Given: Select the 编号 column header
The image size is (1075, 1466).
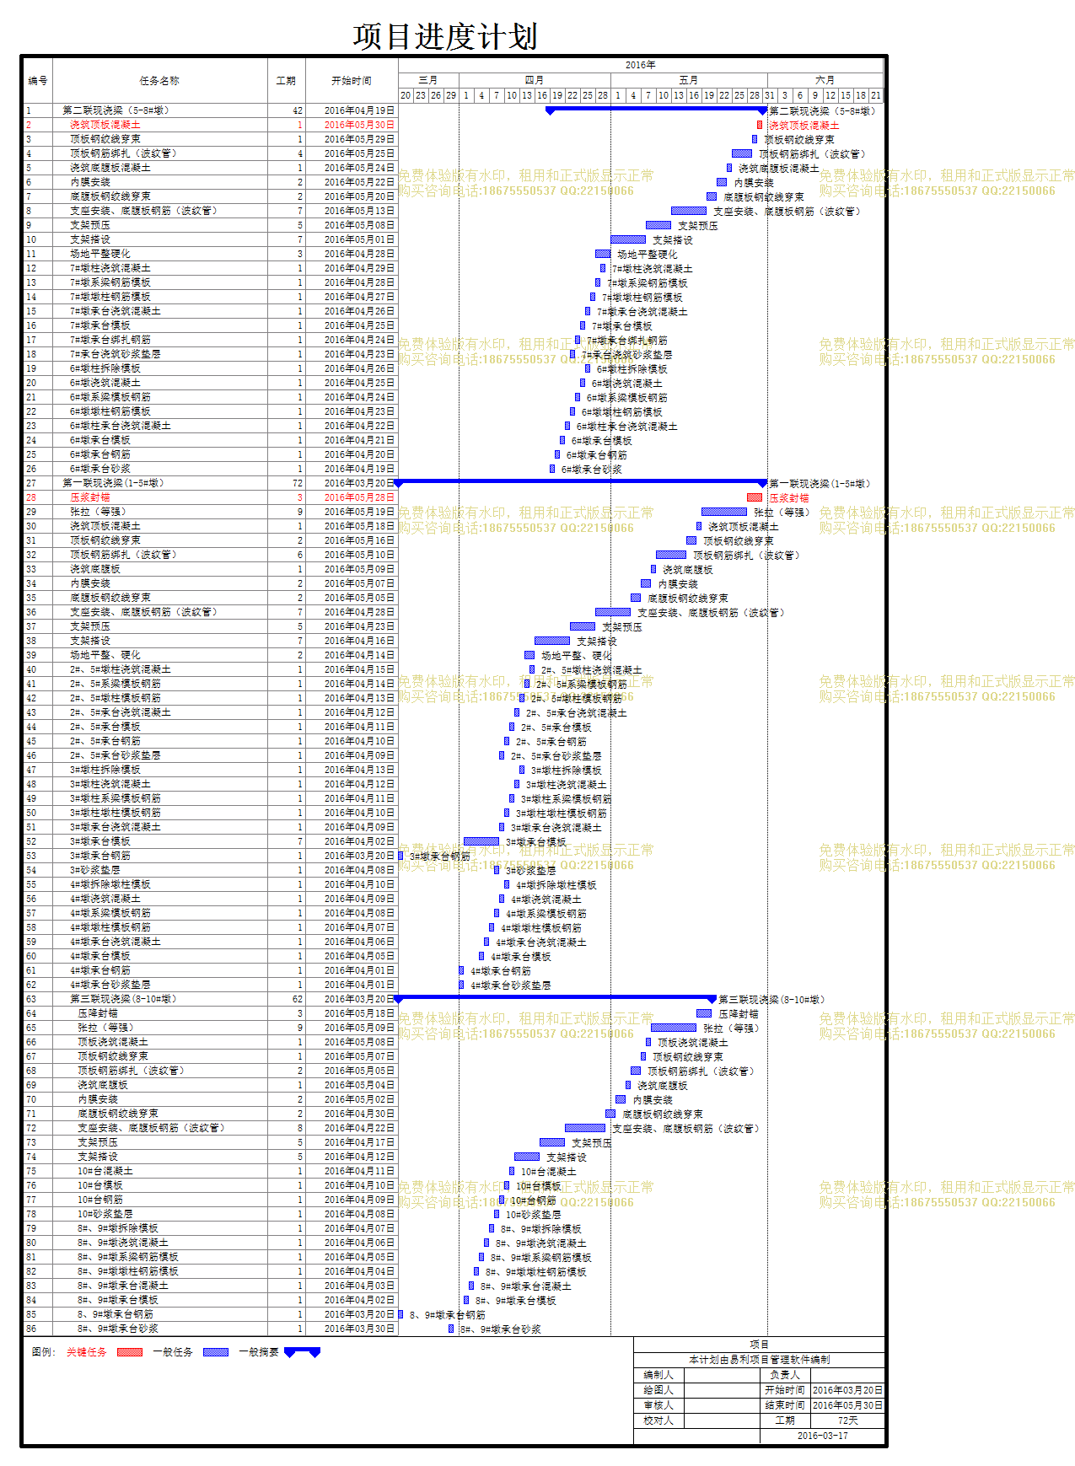Looking at the screenshot, I should pyautogui.click(x=38, y=81).
